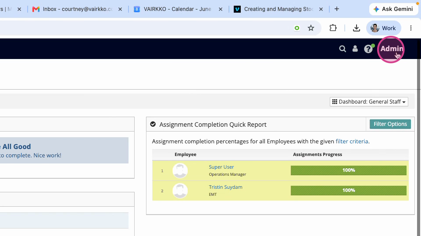Click the Assignment Completion Quick Report title
421x236 pixels.
point(213,125)
